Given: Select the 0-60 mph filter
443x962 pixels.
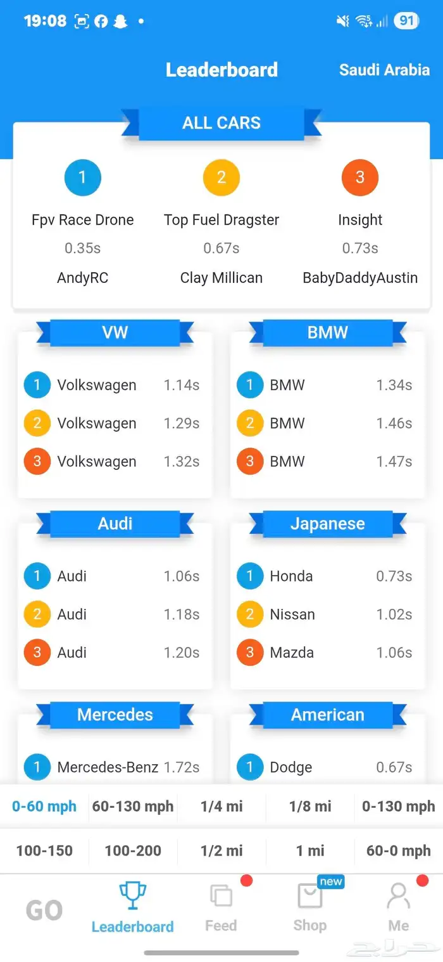Looking at the screenshot, I should [44, 807].
